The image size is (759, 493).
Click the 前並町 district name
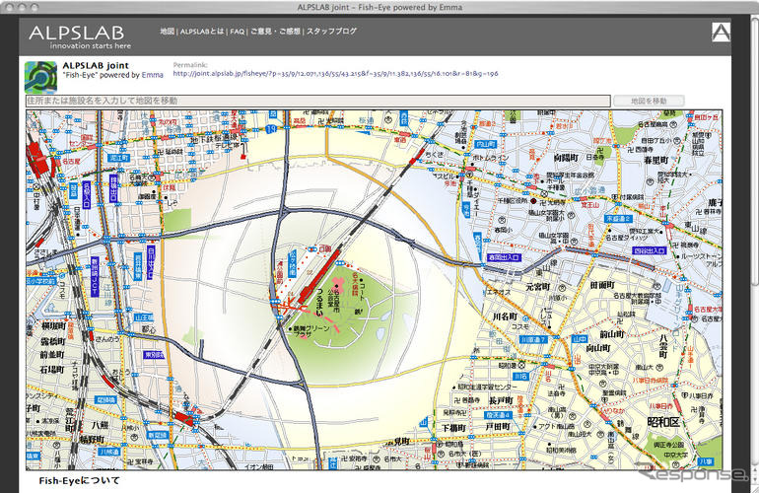pos(52,355)
